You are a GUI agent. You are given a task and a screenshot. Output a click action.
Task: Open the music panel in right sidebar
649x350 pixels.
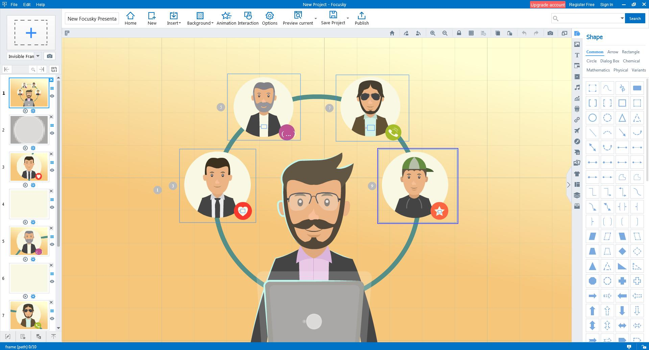pyautogui.click(x=577, y=87)
